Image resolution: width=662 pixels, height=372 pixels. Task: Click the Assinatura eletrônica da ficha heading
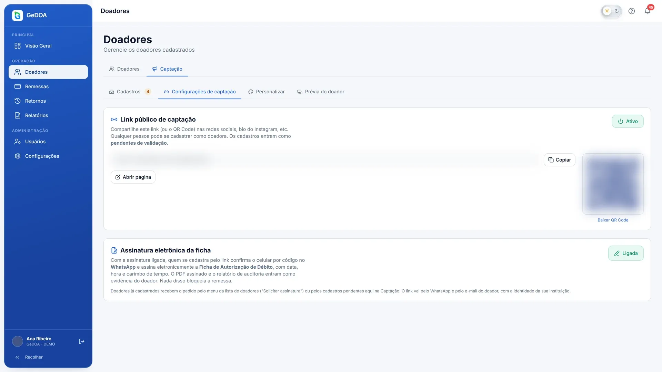pyautogui.click(x=165, y=250)
